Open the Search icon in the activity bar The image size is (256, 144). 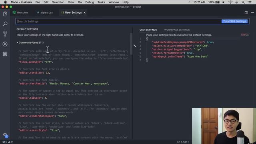pos(5,24)
